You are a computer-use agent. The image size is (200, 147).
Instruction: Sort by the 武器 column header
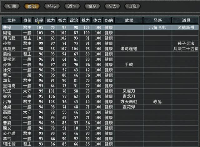click(x=129, y=20)
